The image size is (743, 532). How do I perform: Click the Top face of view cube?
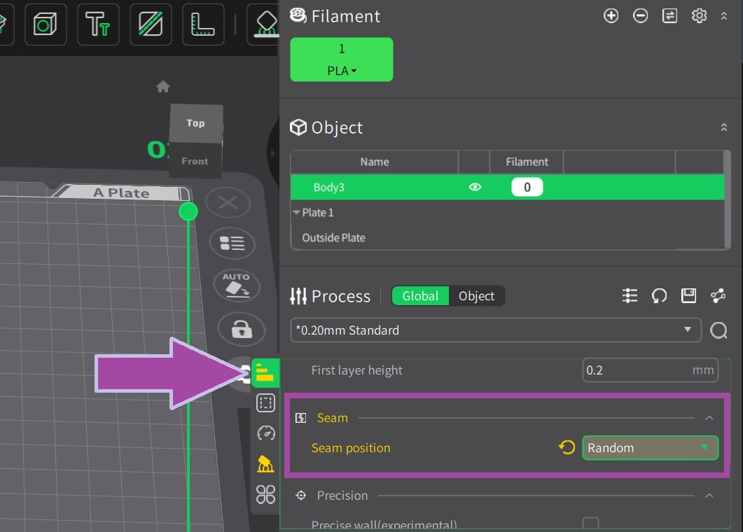coord(195,123)
